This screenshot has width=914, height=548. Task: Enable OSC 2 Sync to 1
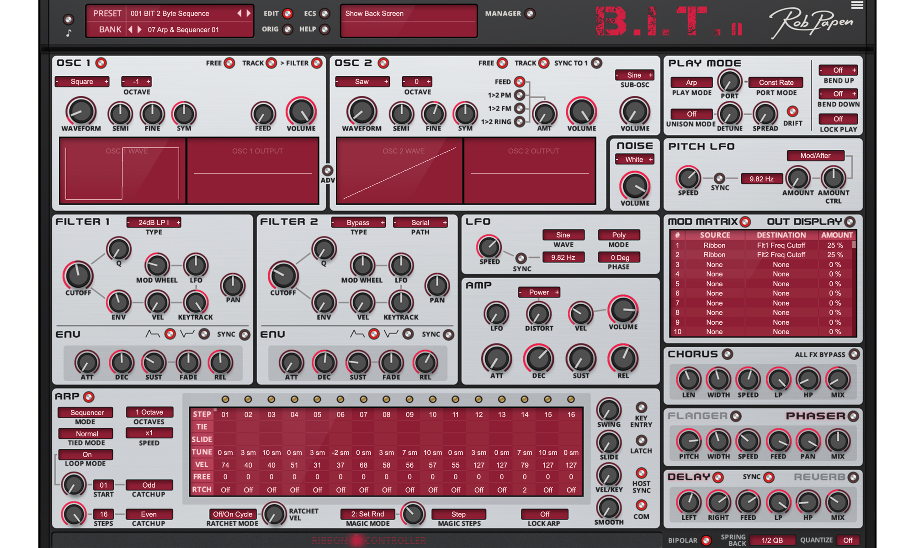pyautogui.click(x=597, y=63)
